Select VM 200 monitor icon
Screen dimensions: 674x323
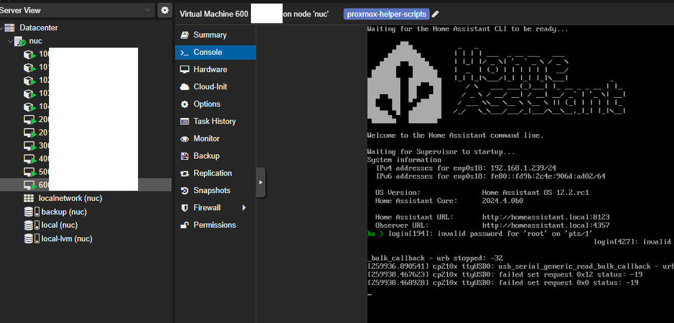[29, 120]
